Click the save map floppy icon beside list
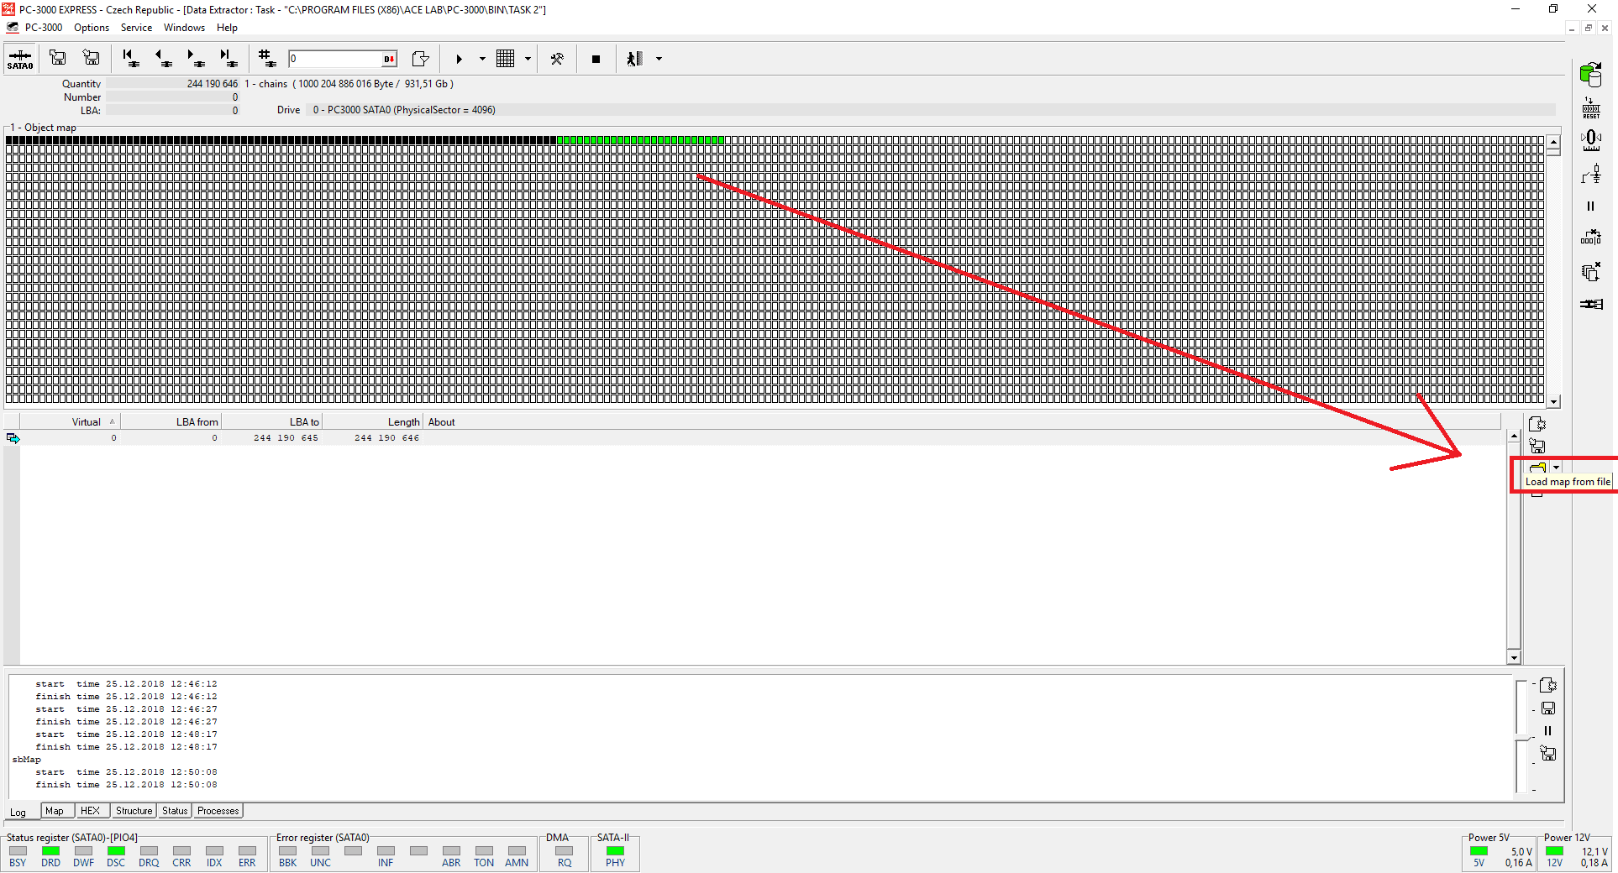The image size is (1618, 873). [x=1537, y=446]
